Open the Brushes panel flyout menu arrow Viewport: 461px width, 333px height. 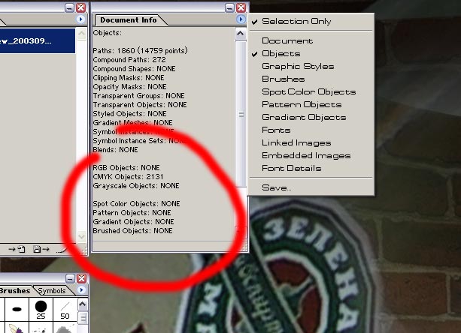coord(81,290)
